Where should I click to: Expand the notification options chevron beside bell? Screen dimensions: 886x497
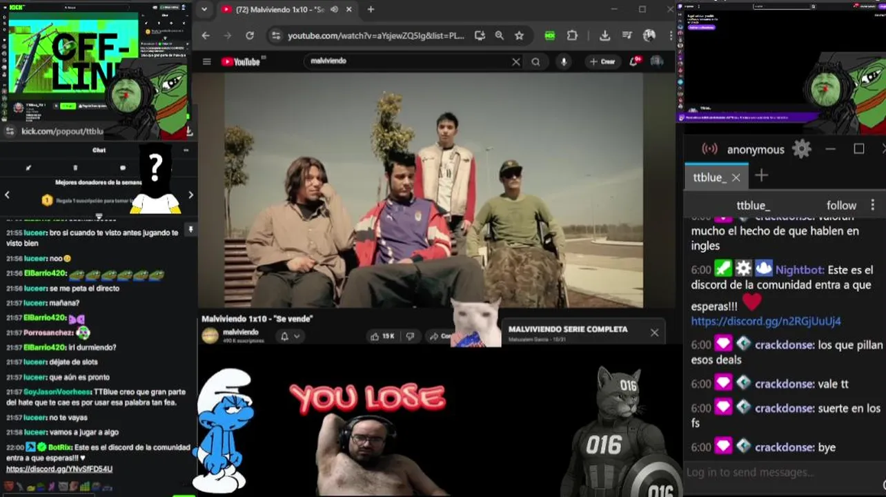(x=297, y=336)
